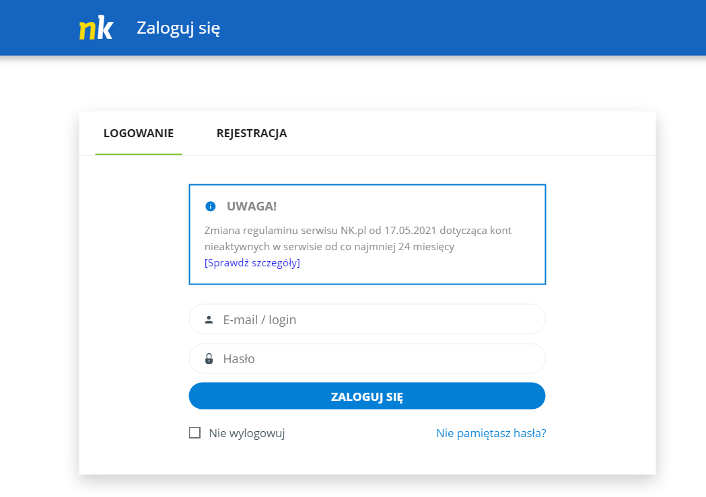Viewport: 706px width, 497px height.
Task: Click the padlock icon in password field
Action: pyautogui.click(x=209, y=359)
